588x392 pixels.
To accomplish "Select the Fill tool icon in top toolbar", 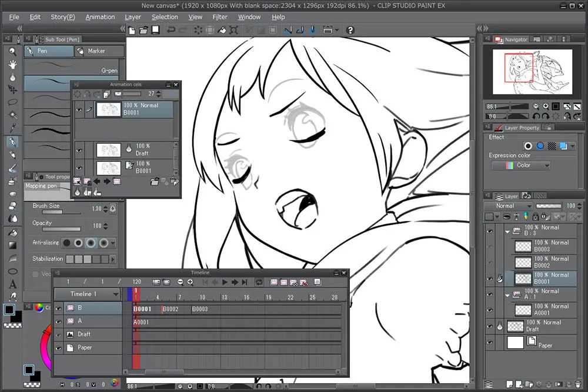I will tap(221, 30).
